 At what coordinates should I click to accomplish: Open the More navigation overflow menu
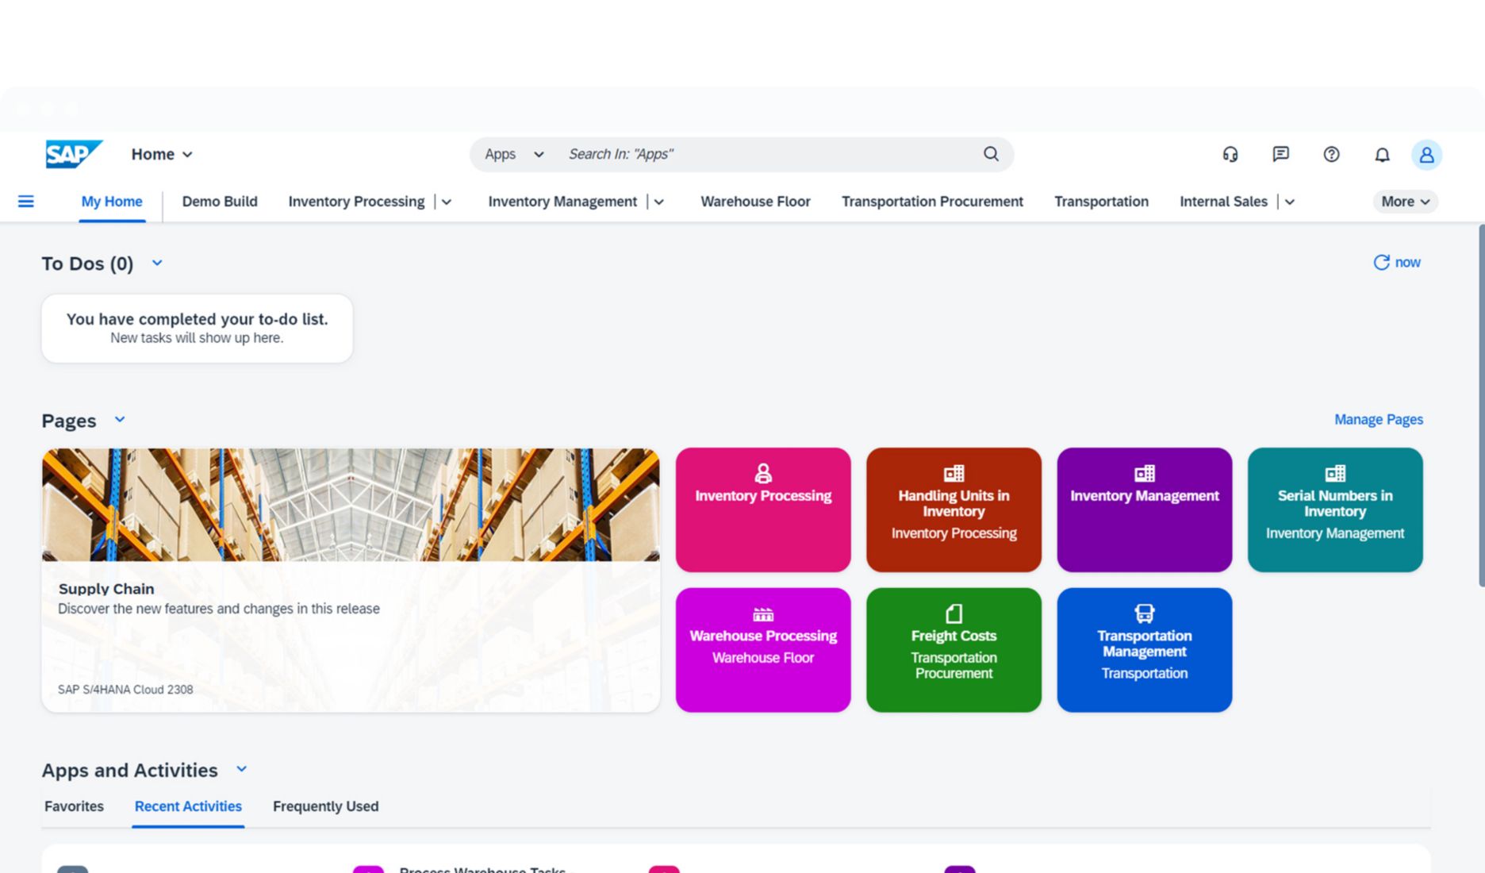1405,202
